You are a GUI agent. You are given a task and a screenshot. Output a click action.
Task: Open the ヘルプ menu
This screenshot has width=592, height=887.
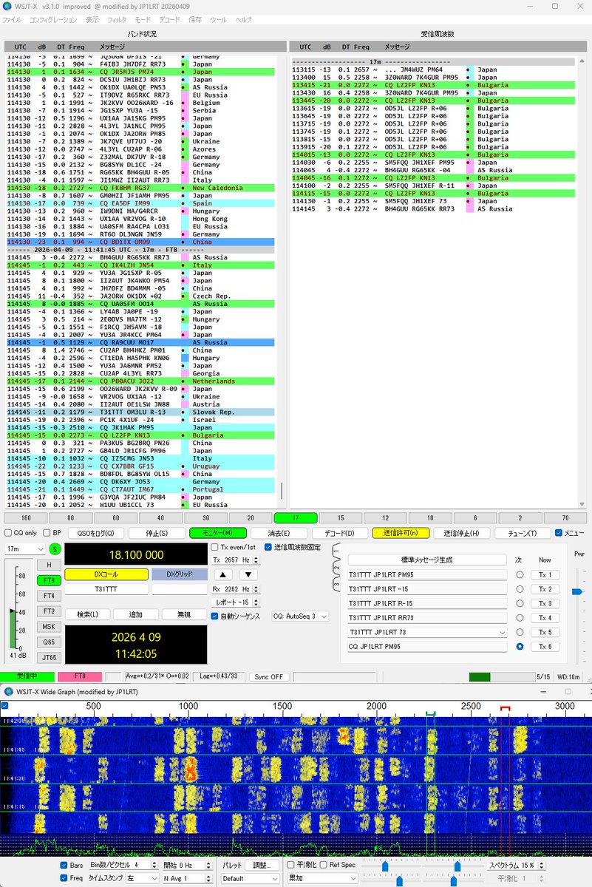pos(243,20)
